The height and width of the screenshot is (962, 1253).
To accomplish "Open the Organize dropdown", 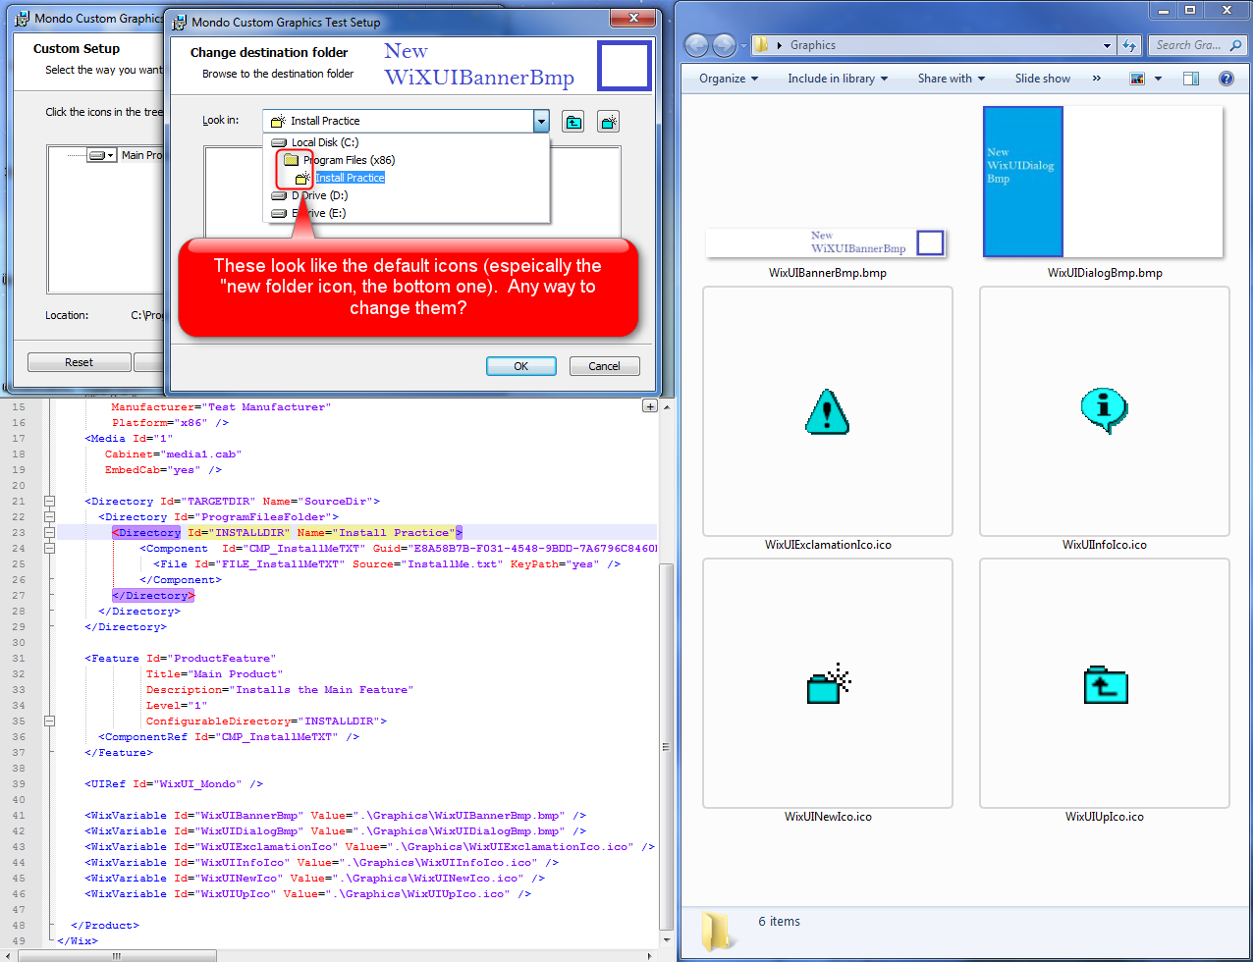I will [727, 79].
